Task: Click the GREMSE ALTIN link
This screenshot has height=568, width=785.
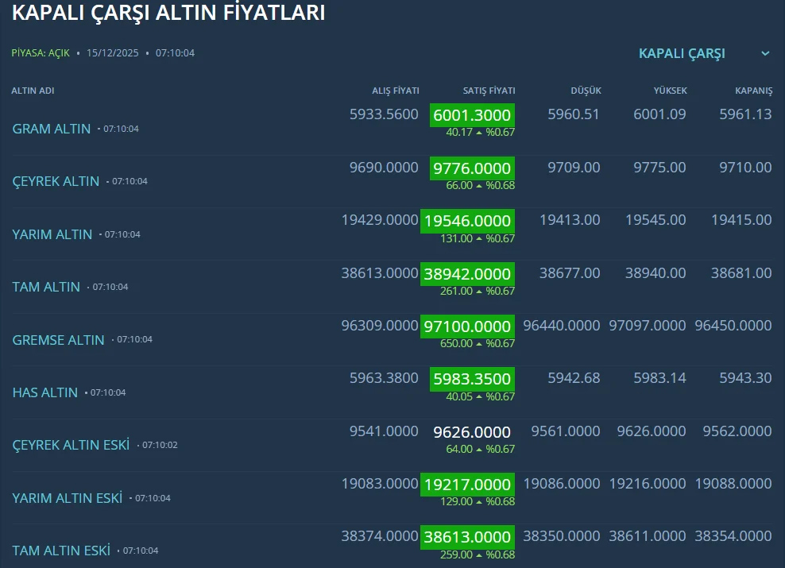Action: 58,340
